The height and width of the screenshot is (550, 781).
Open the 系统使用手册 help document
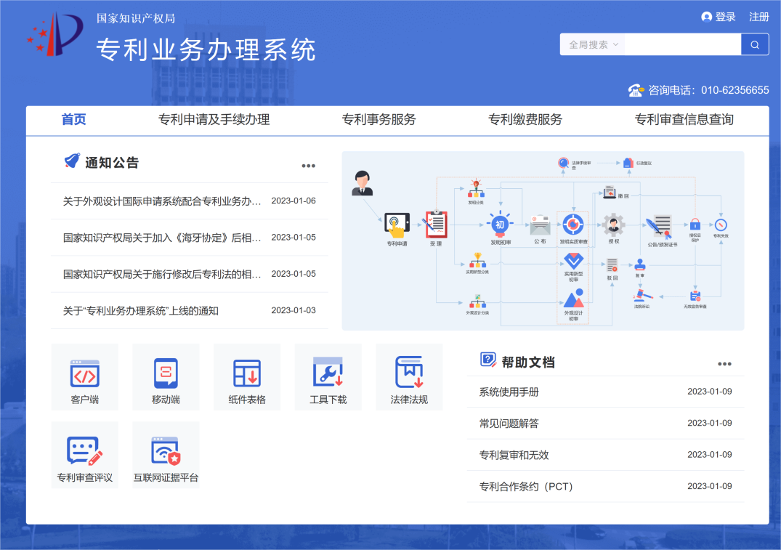[x=509, y=392]
